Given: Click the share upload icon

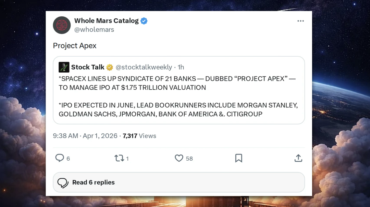Looking at the screenshot, I should click(298, 158).
